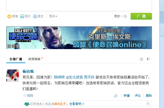This screenshot has width=164, height=108.
Task: Delete the post via 删除
Action: [x=149, y=96]
